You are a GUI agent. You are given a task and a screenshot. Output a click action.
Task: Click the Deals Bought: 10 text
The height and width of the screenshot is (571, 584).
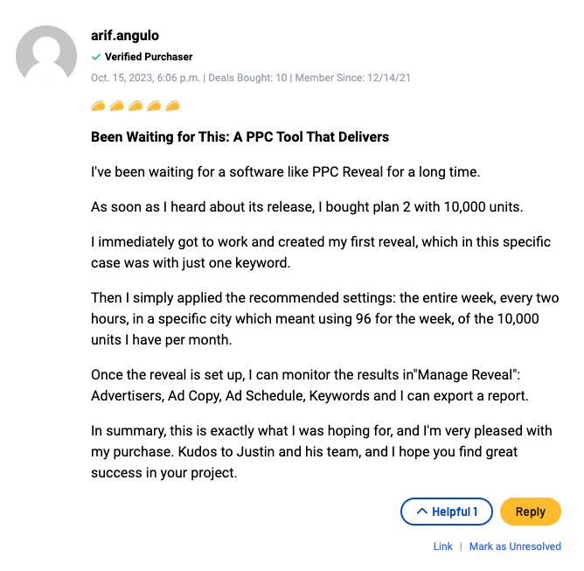point(247,78)
